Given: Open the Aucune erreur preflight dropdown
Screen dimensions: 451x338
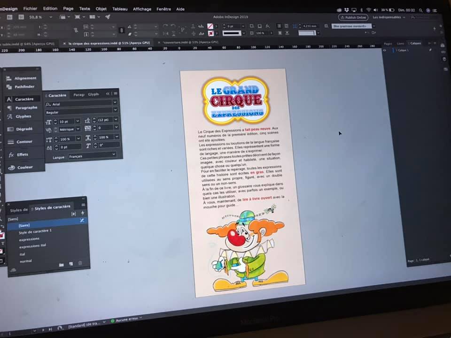Looking at the screenshot, I should coord(140,318).
